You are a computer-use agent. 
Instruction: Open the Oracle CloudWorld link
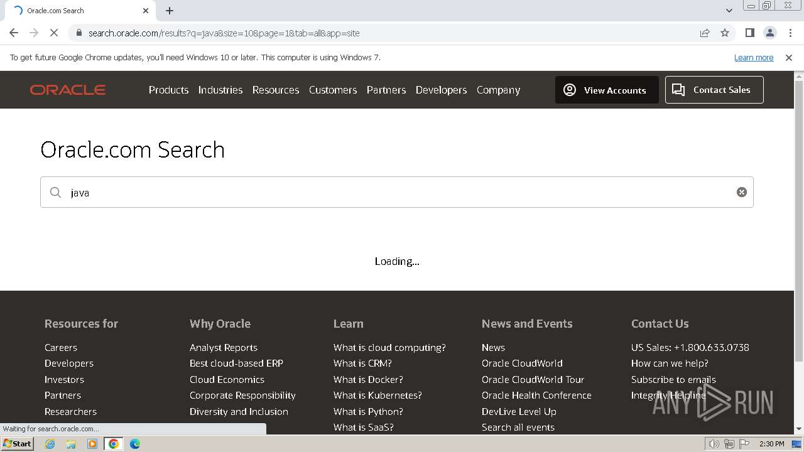522,363
